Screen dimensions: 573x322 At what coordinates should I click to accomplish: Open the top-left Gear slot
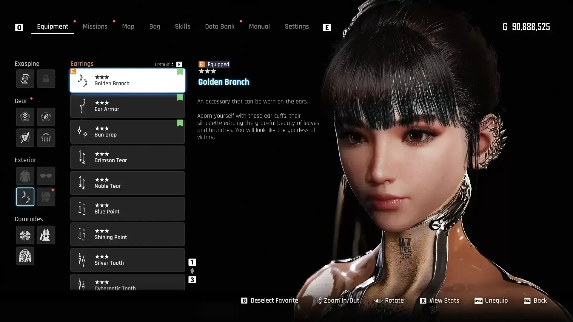click(x=25, y=117)
